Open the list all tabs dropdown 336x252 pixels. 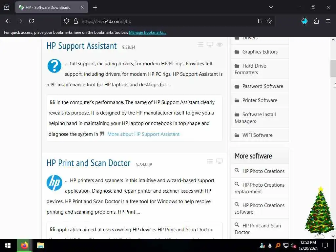point(271,7)
